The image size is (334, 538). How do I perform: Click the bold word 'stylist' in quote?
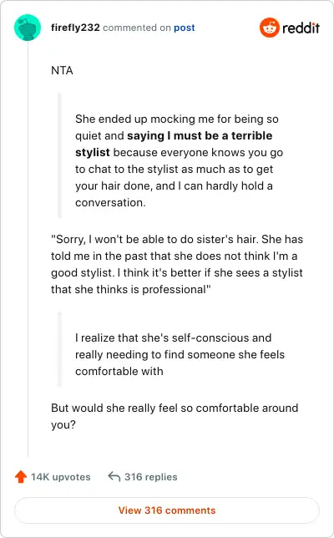(x=93, y=152)
